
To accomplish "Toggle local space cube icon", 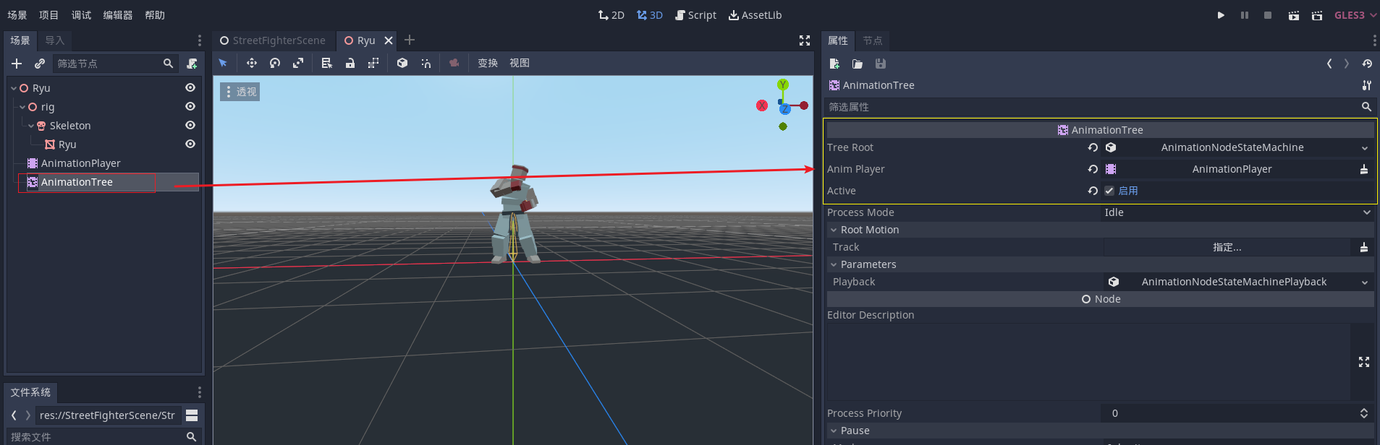I will click(402, 64).
